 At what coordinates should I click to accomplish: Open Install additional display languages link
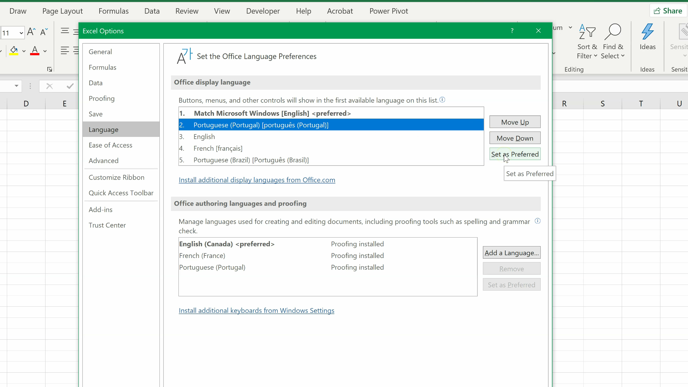257,180
